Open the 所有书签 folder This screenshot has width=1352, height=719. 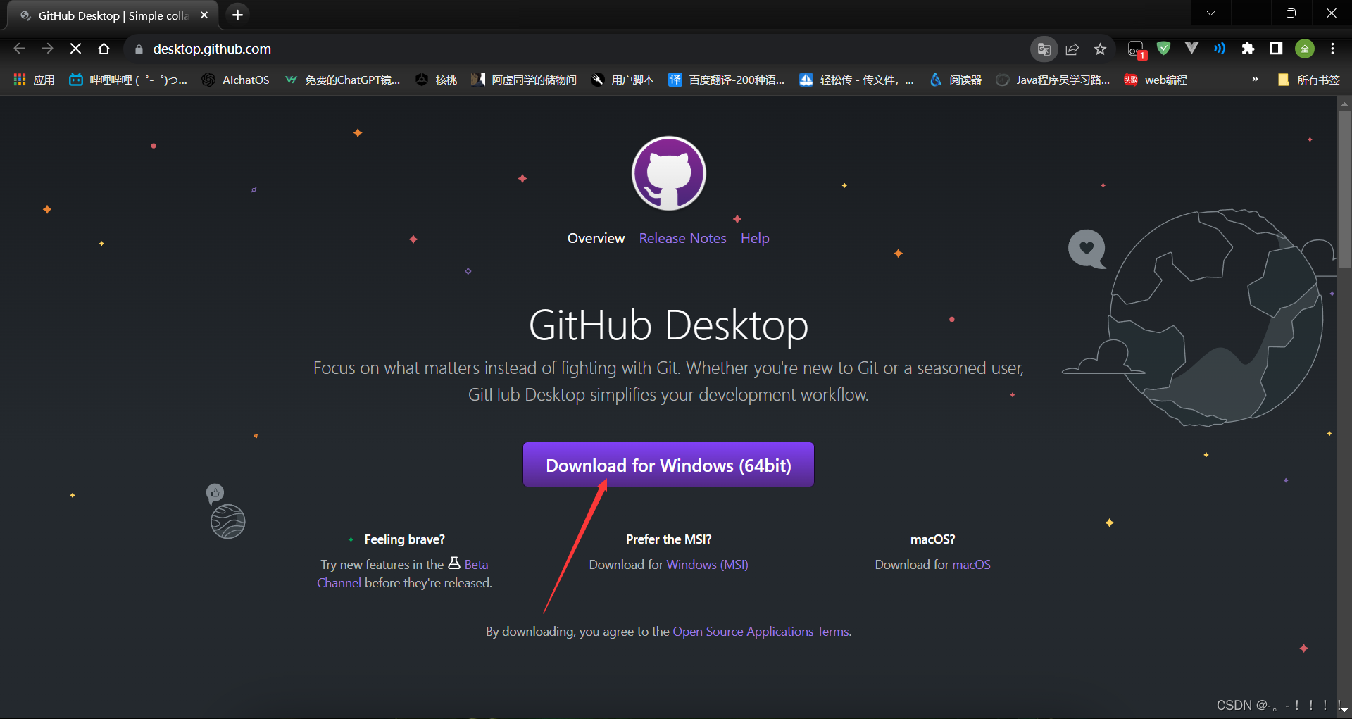tap(1308, 80)
